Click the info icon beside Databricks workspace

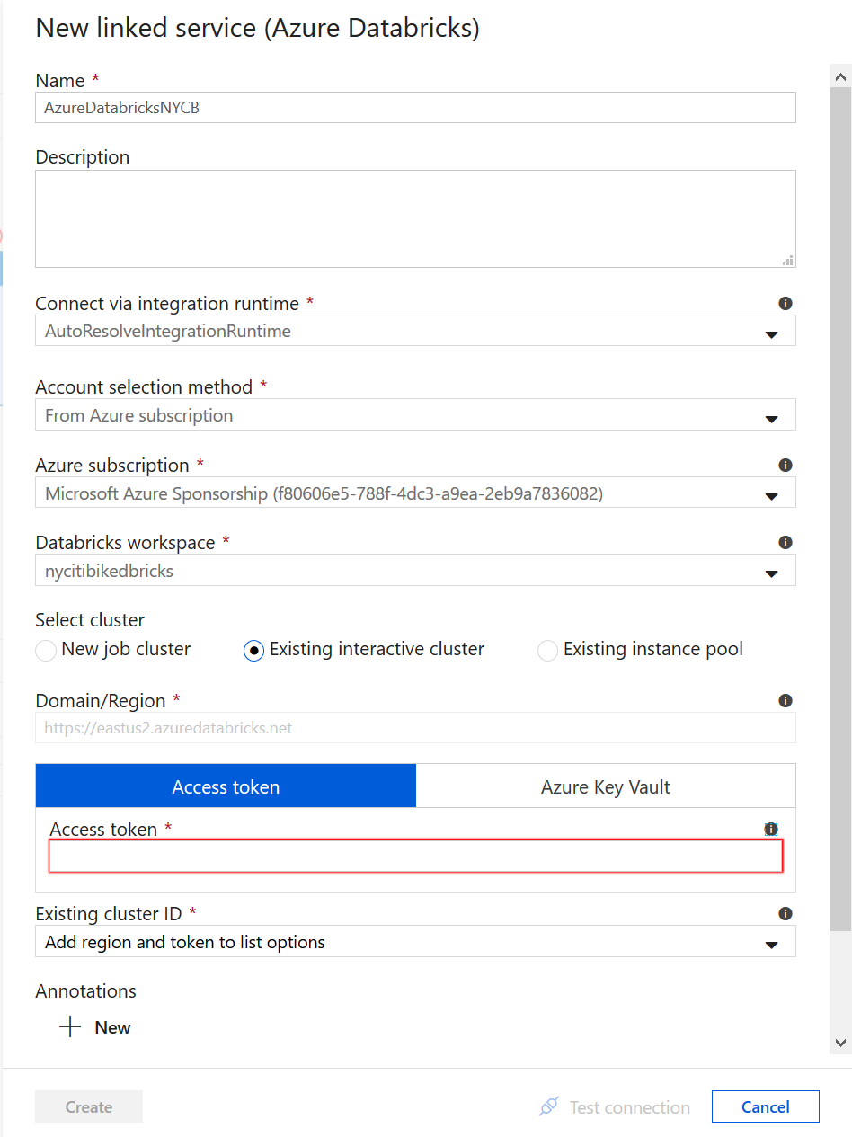[x=785, y=542]
